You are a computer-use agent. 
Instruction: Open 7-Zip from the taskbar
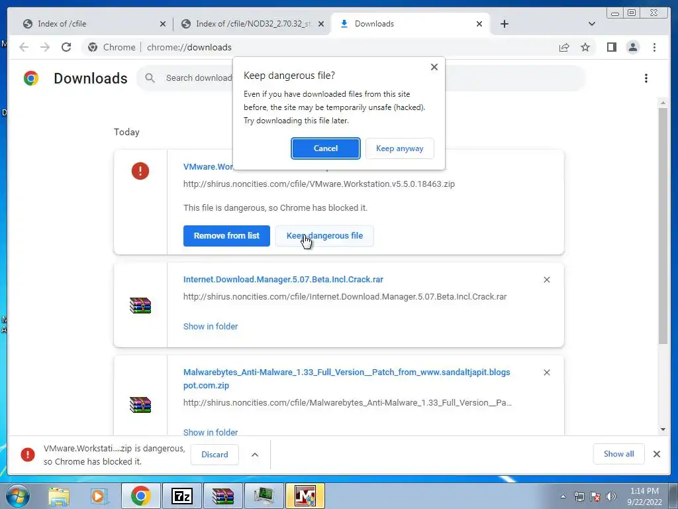coord(181,496)
